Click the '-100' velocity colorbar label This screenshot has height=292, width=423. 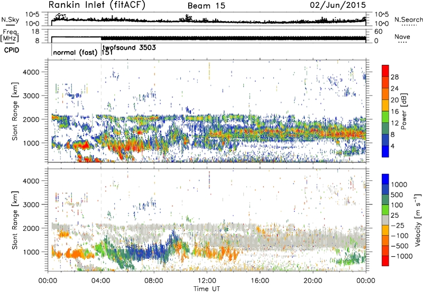pos(400,236)
